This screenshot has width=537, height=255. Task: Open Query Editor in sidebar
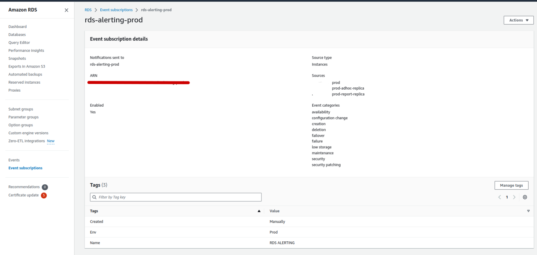[x=19, y=43]
